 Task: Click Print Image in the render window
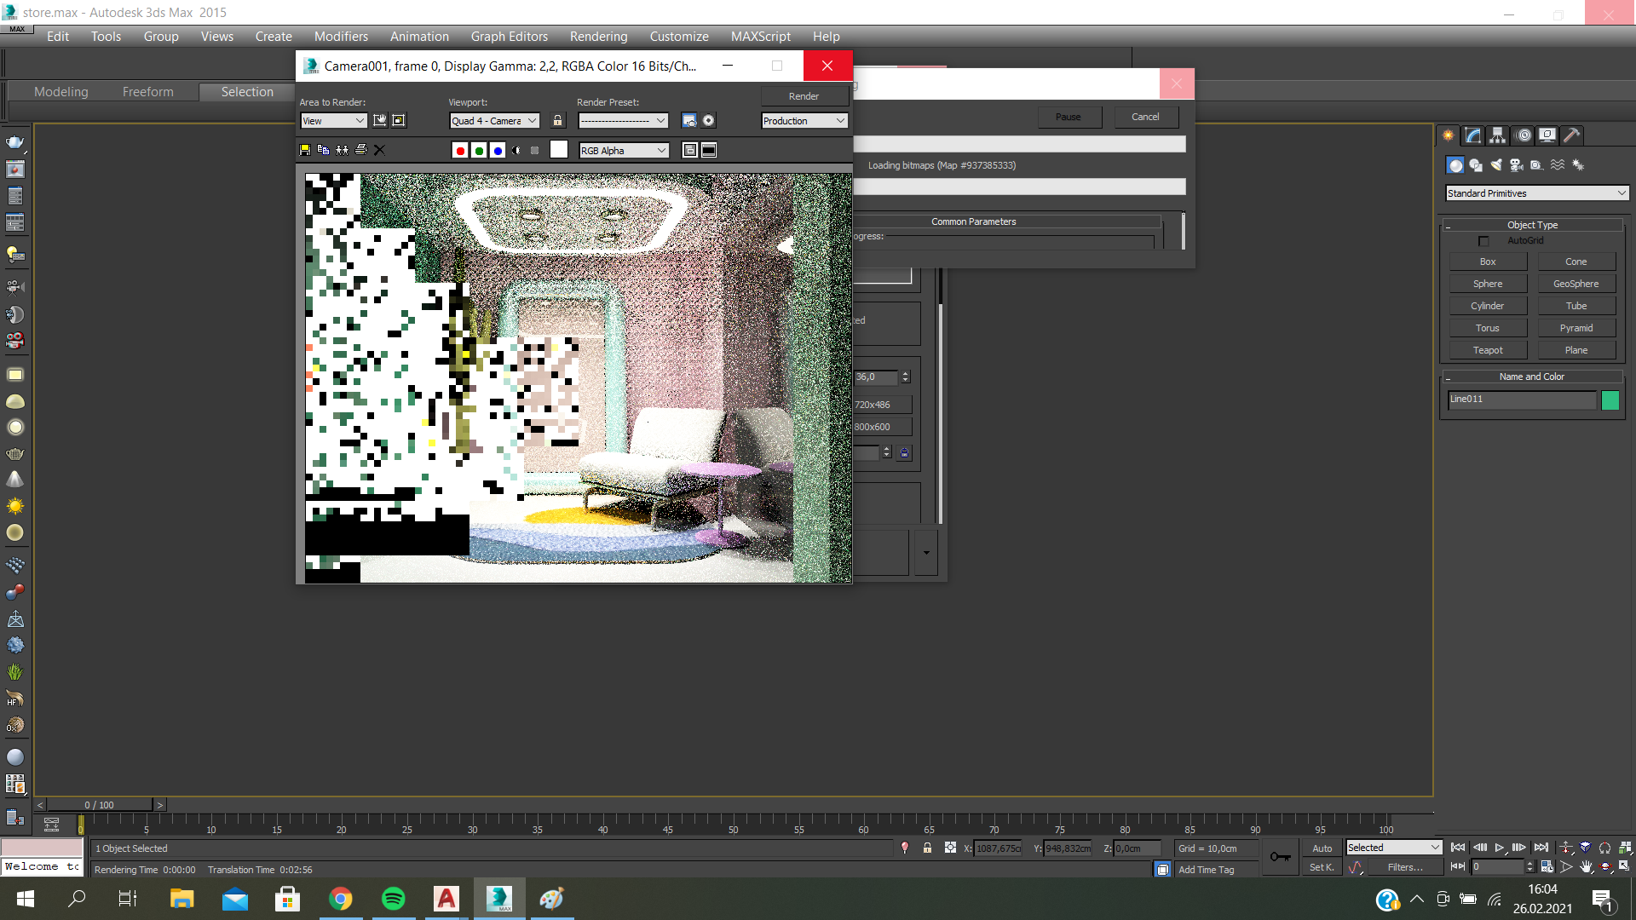click(361, 150)
